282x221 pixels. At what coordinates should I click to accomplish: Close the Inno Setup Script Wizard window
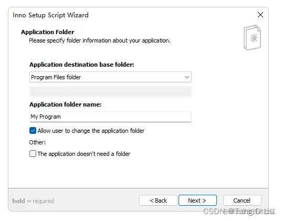[260, 15]
